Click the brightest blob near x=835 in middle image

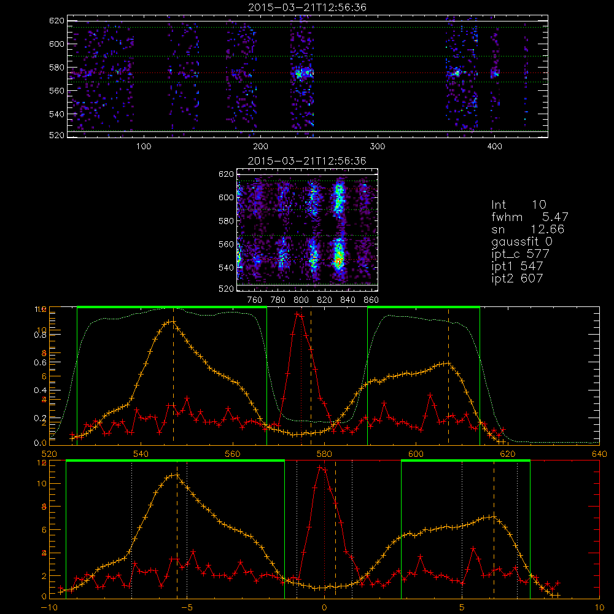pyautogui.click(x=339, y=258)
